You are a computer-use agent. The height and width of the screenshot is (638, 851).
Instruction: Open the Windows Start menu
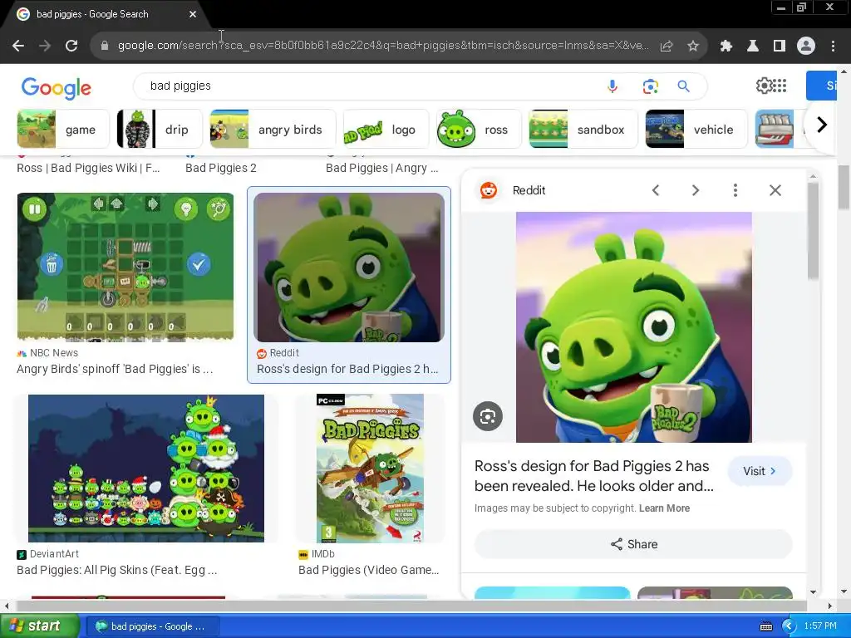click(x=38, y=626)
